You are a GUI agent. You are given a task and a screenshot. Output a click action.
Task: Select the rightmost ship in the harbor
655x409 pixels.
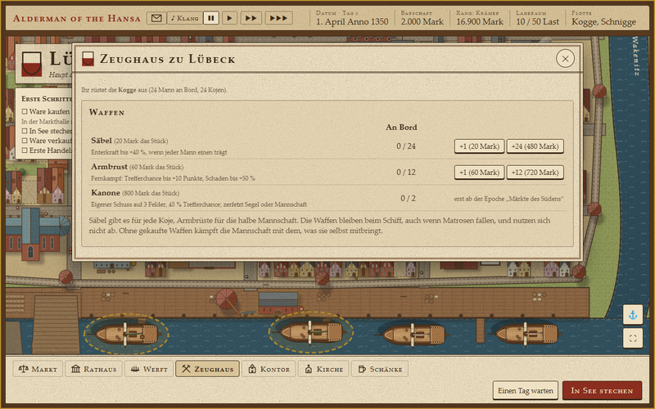pyautogui.click(x=526, y=335)
